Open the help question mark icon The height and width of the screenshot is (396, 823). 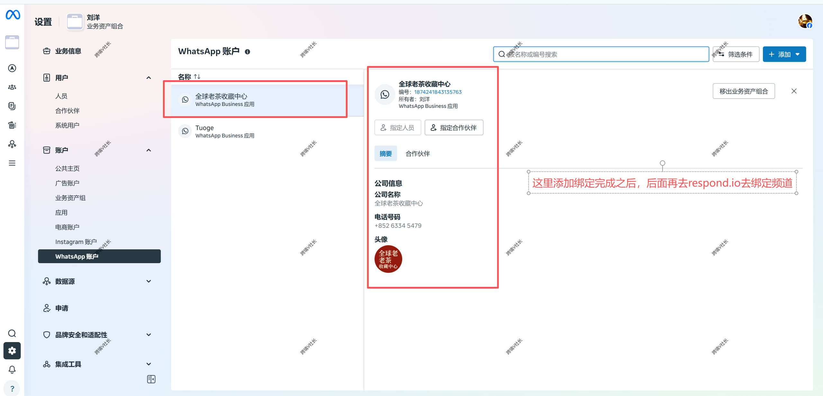click(x=12, y=389)
